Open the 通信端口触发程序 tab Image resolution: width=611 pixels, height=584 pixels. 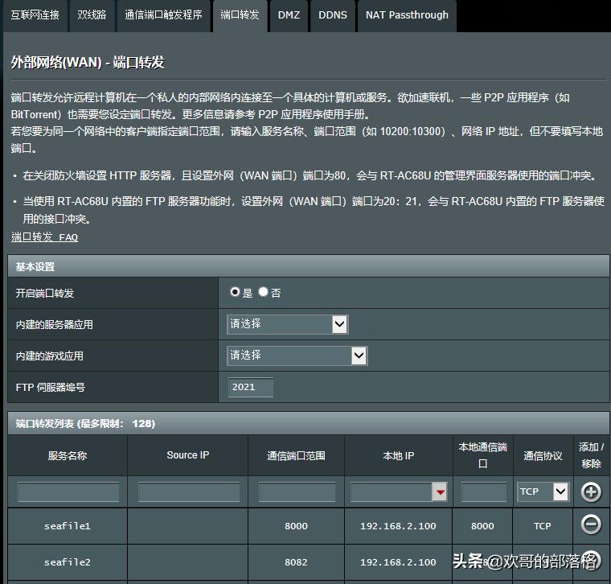[164, 15]
